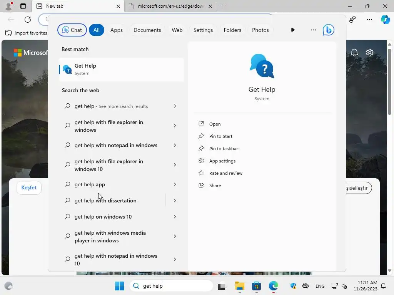Image resolution: width=394 pixels, height=295 pixels.
Task: Click Edge browser essentials icon
Action: (x=352, y=19)
